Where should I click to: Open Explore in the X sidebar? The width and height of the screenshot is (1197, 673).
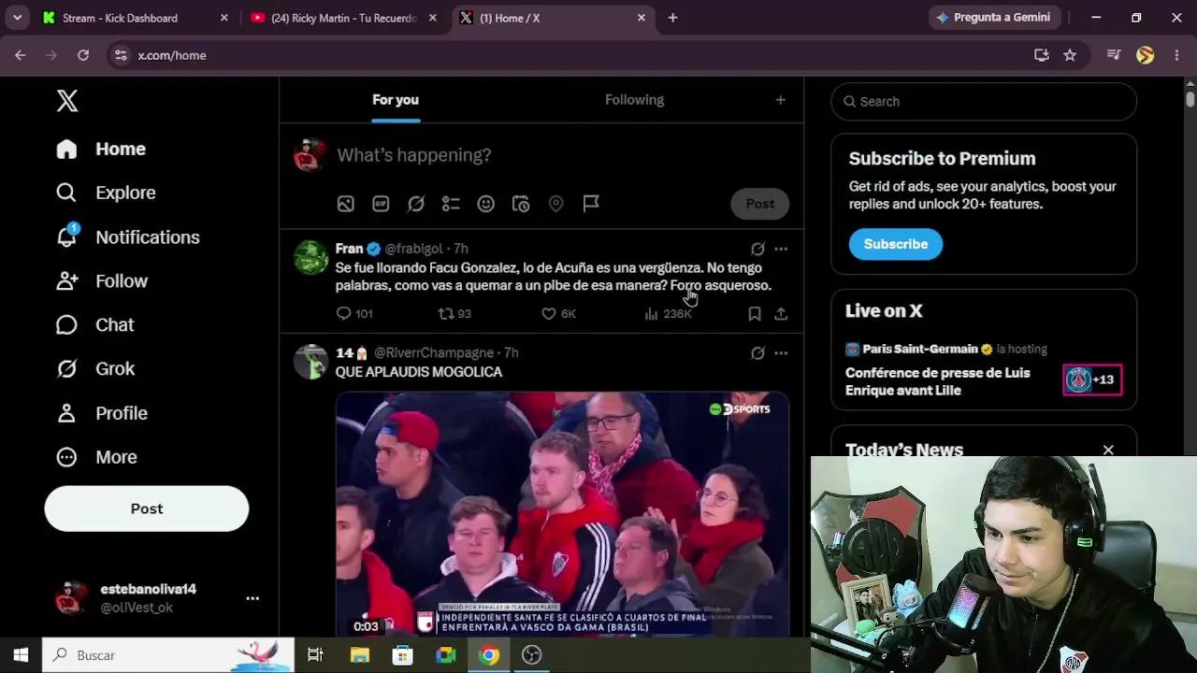[x=106, y=193]
